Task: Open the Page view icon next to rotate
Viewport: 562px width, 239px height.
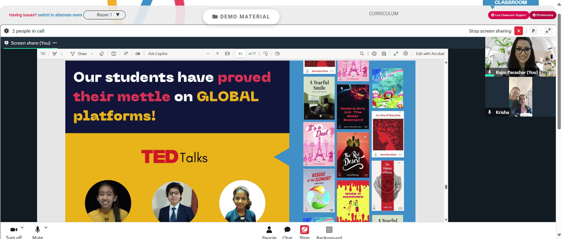Action: (277, 54)
